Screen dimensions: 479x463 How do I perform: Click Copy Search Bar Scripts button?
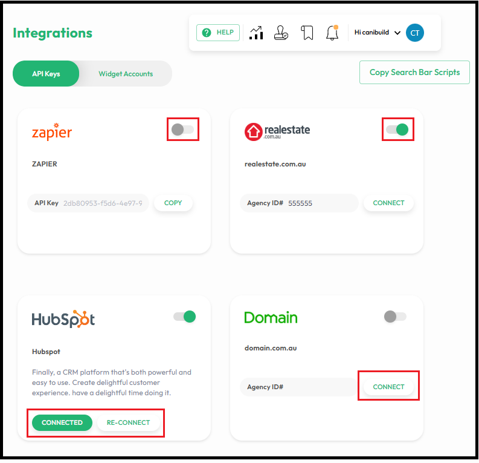pyautogui.click(x=414, y=72)
